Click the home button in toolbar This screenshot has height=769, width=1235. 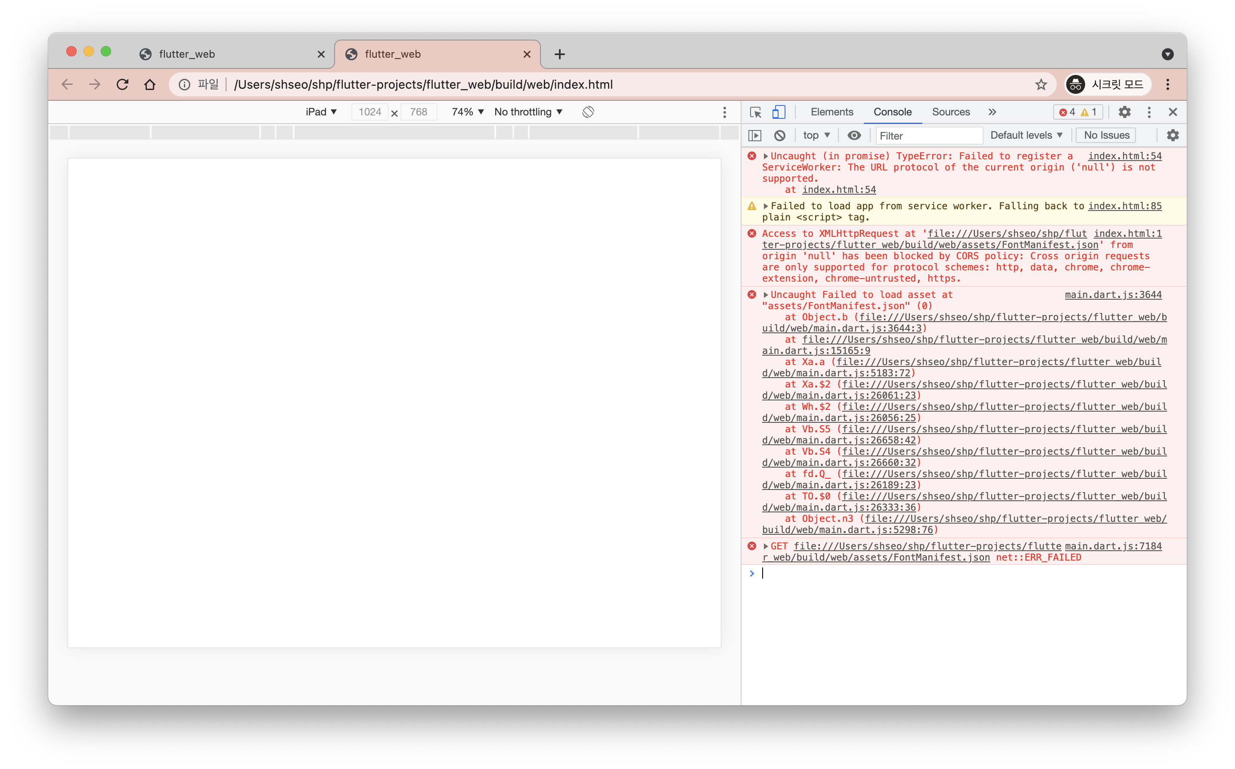tap(149, 84)
